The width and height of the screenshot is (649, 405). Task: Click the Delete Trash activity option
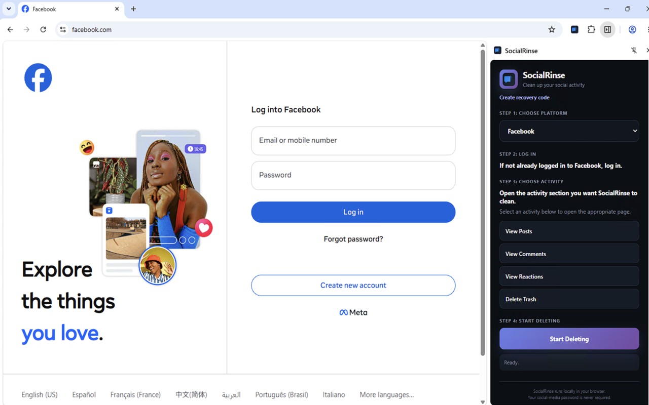(569, 299)
